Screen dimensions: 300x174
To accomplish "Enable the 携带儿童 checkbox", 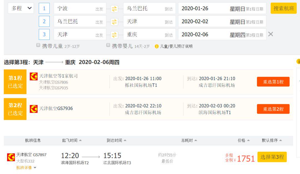I will (x=38, y=45).
